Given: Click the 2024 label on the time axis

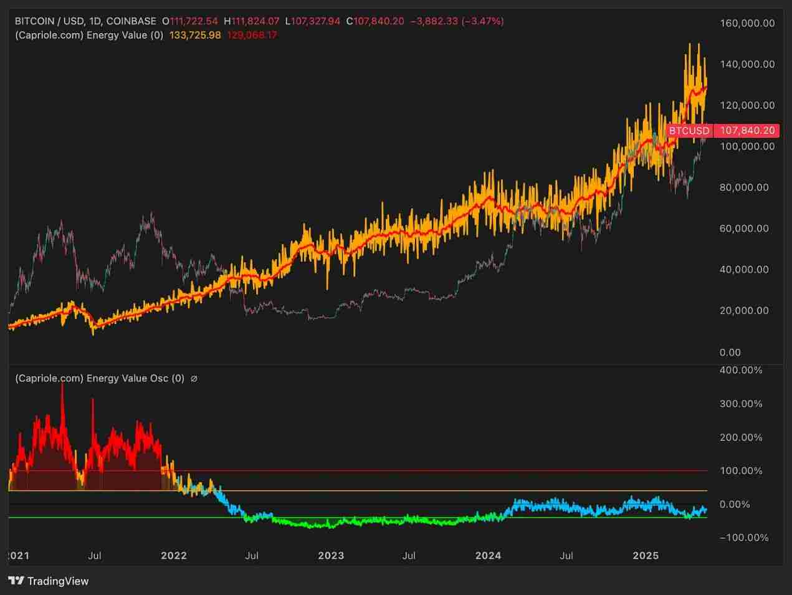Looking at the screenshot, I should pos(488,555).
